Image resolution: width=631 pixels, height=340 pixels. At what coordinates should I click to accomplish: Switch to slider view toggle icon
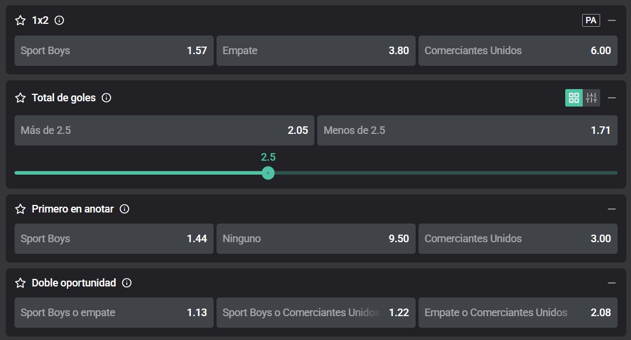coord(591,98)
